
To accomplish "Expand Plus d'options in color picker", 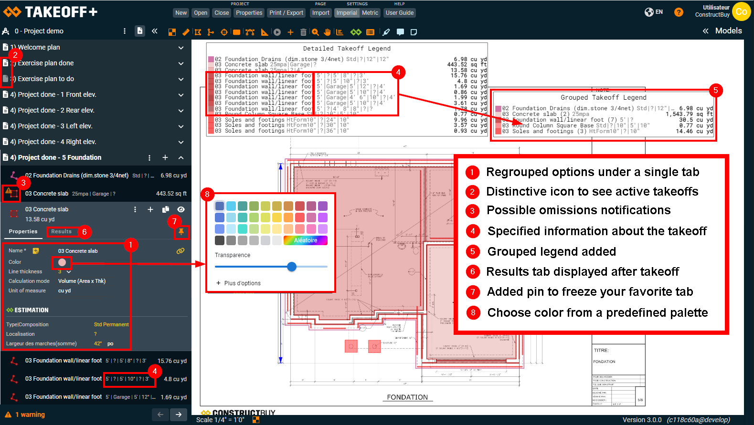I will click(238, 283).
